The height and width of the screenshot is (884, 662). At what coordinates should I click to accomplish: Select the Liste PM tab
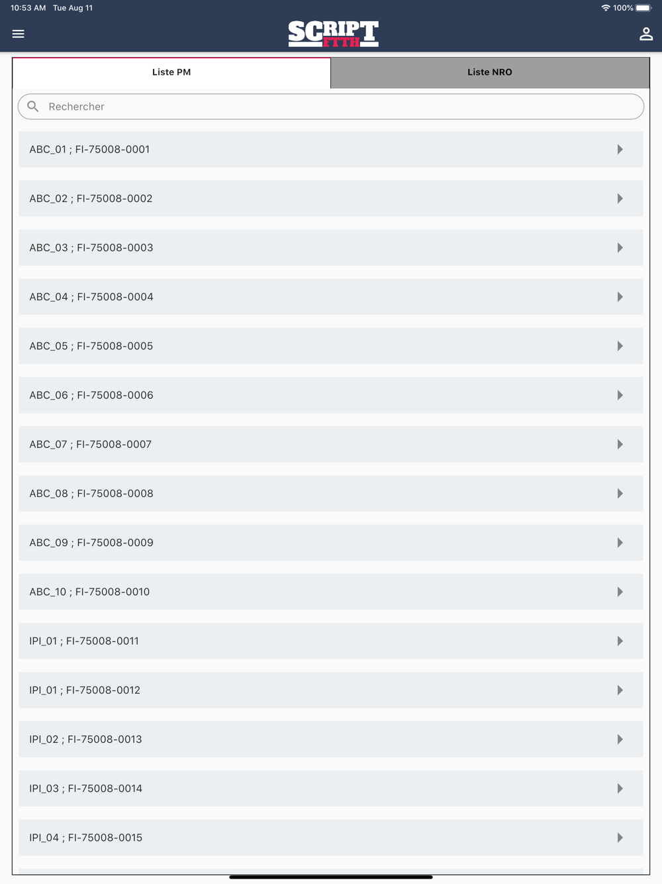pyautogui.click(x=171, y=72)
